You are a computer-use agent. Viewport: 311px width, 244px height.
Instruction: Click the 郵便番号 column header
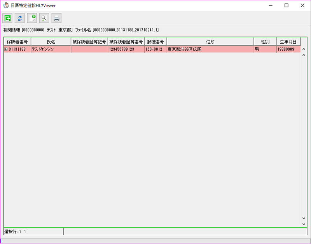(x=155, y=42)
